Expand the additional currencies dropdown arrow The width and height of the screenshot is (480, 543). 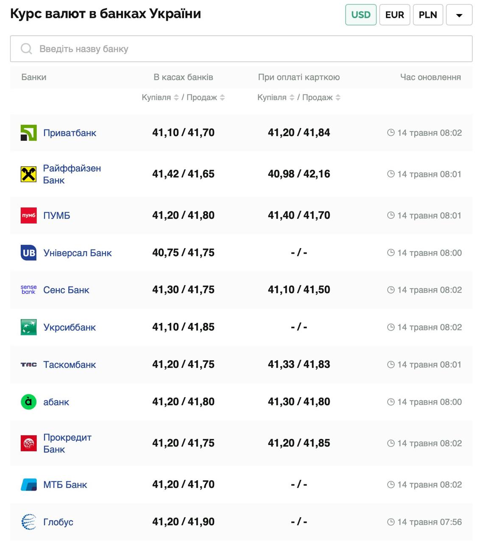coord(459,15)
